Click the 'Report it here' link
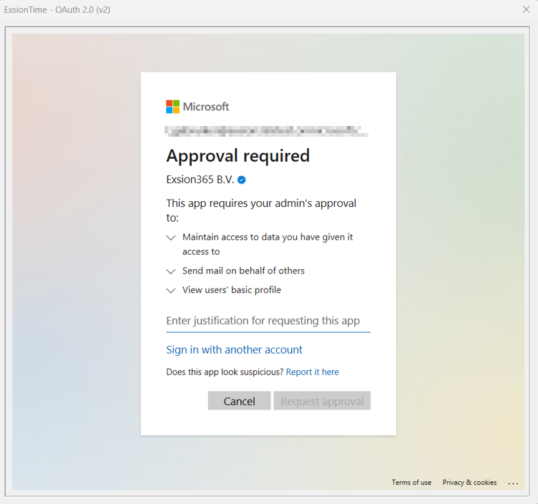 (312, 372)
